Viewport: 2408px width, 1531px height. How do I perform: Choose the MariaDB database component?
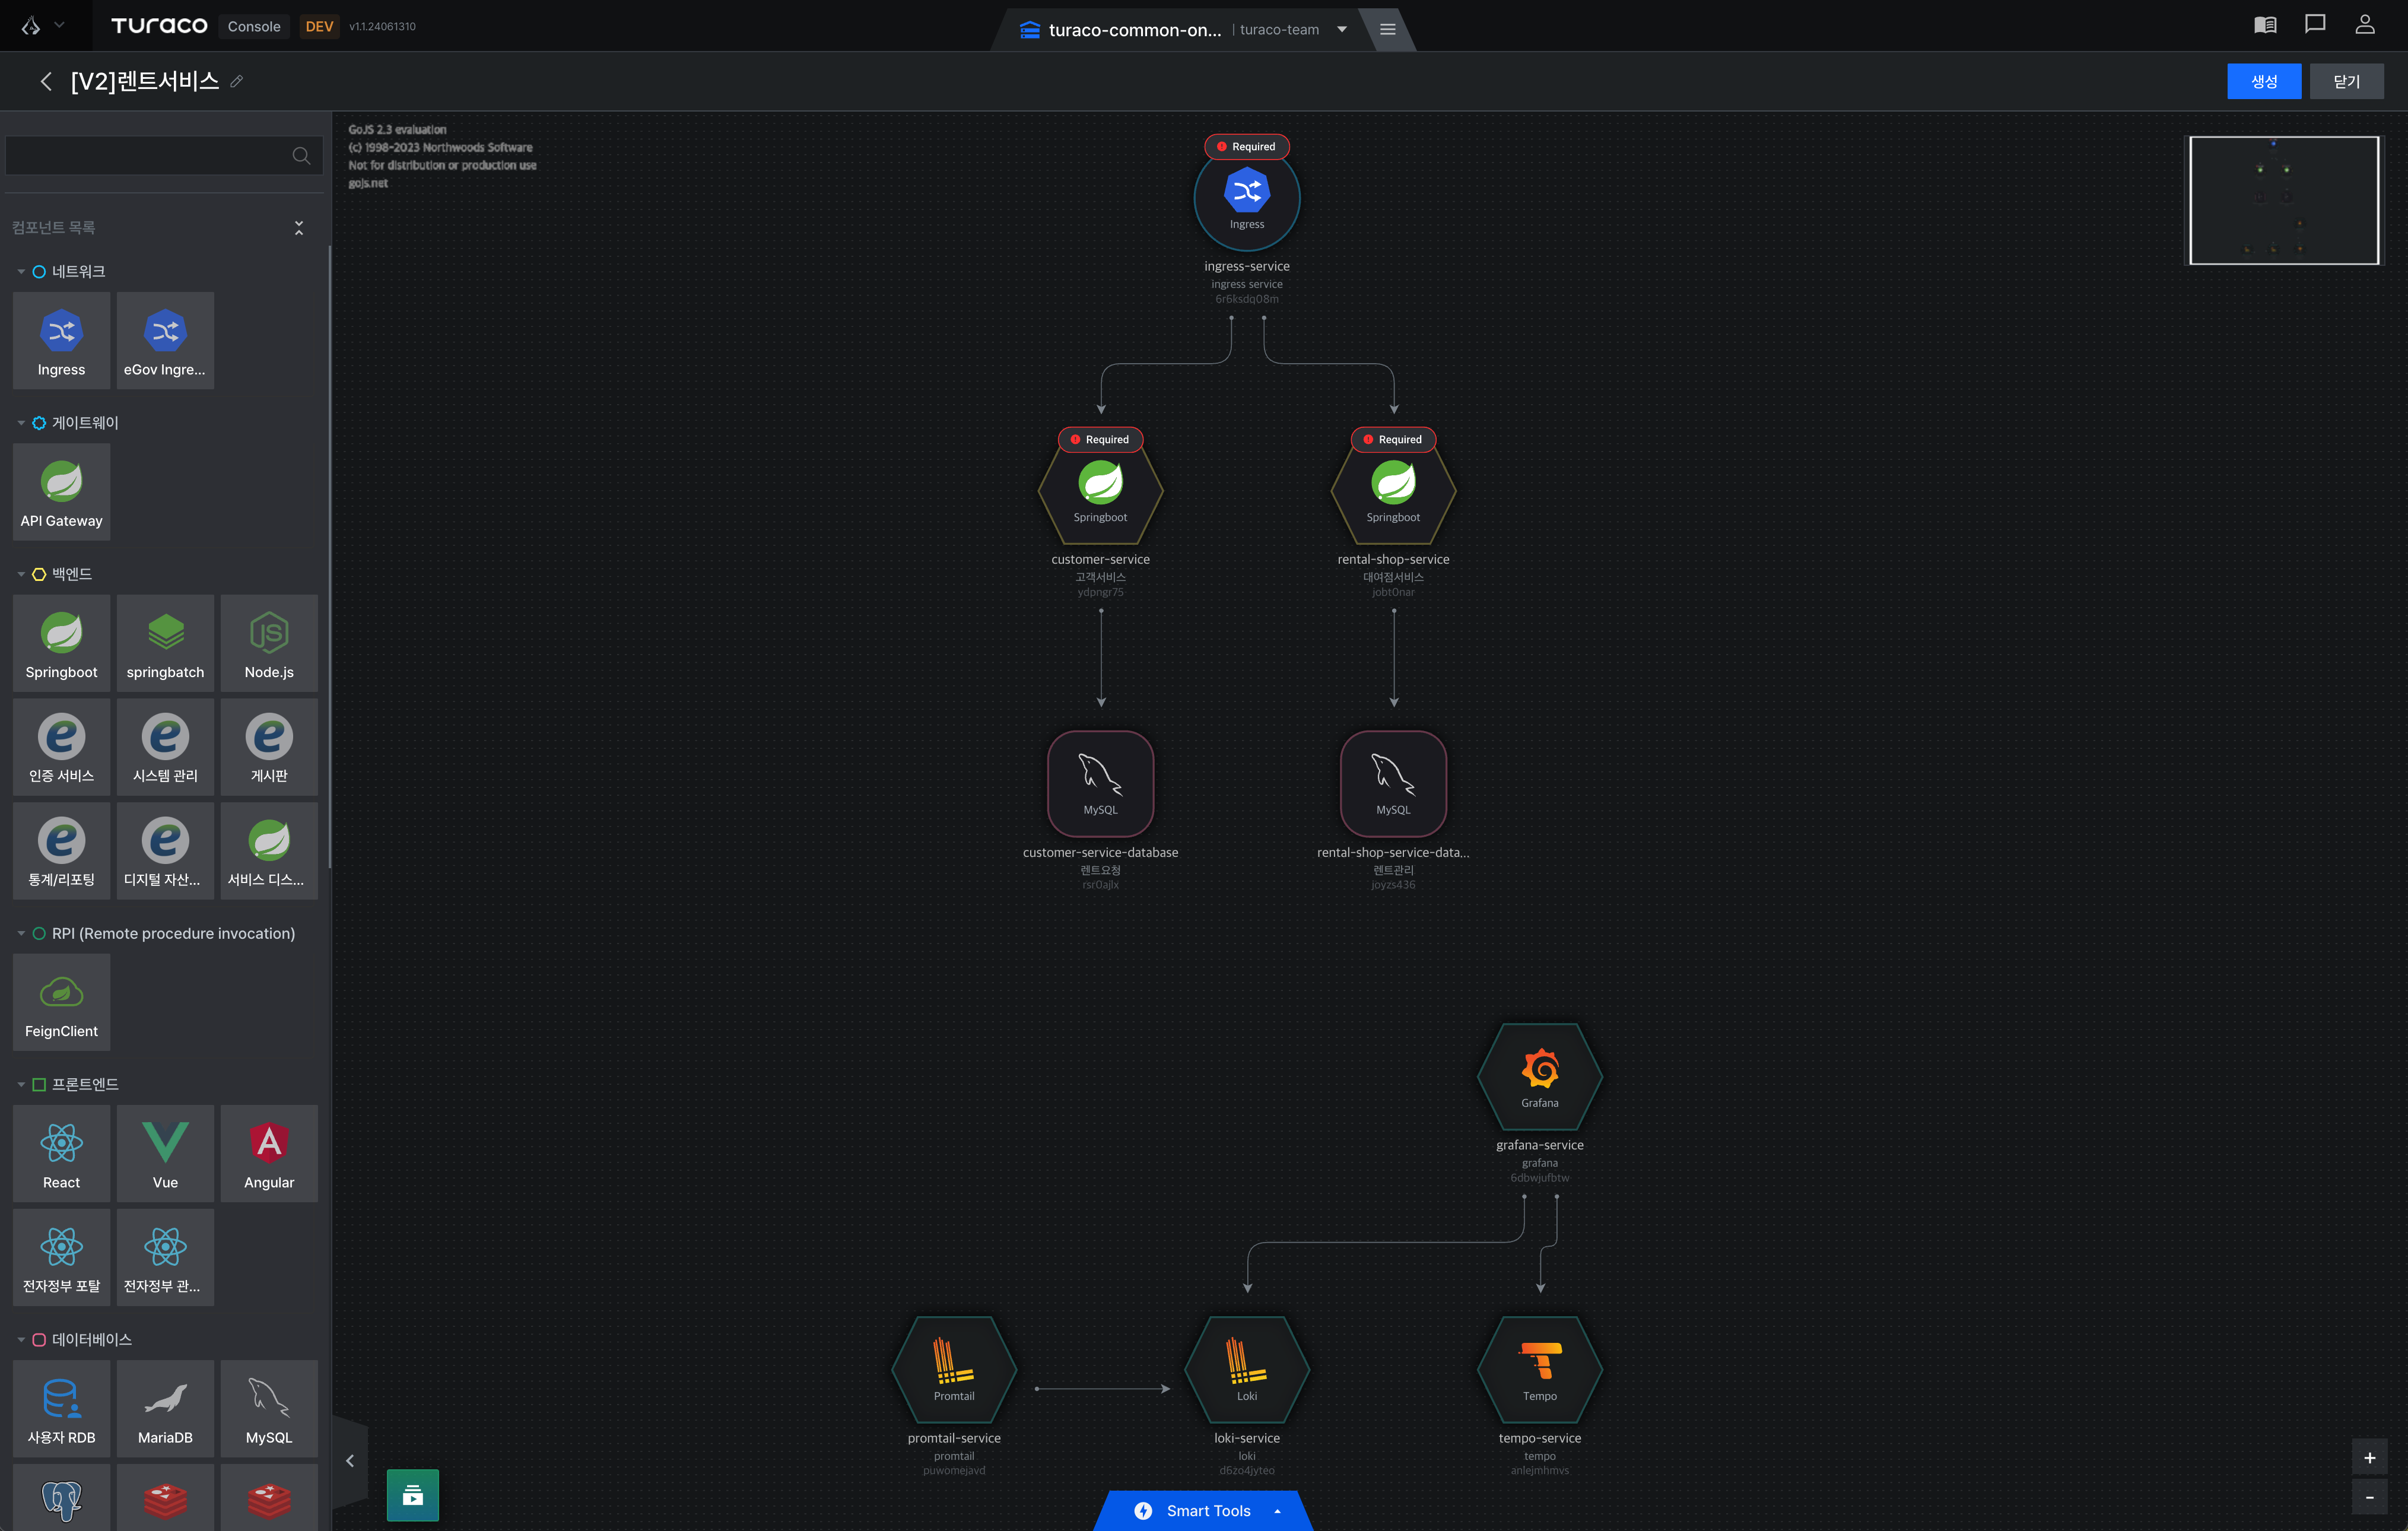coord(165,1408)
